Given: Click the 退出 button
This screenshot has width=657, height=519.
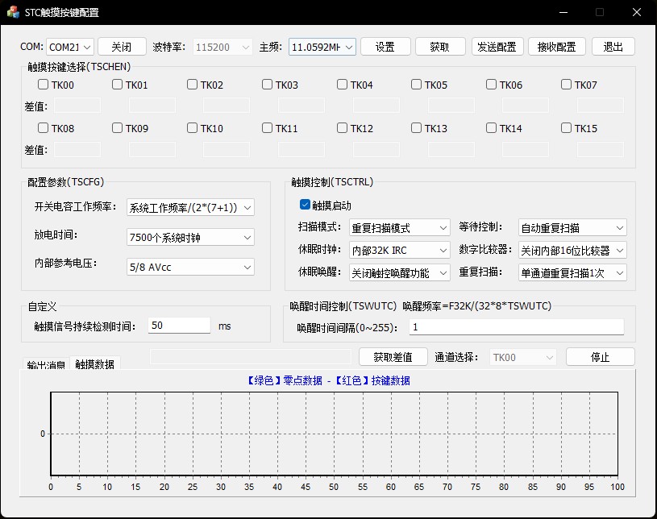Looking at the screenshot, I should (613, 47).
